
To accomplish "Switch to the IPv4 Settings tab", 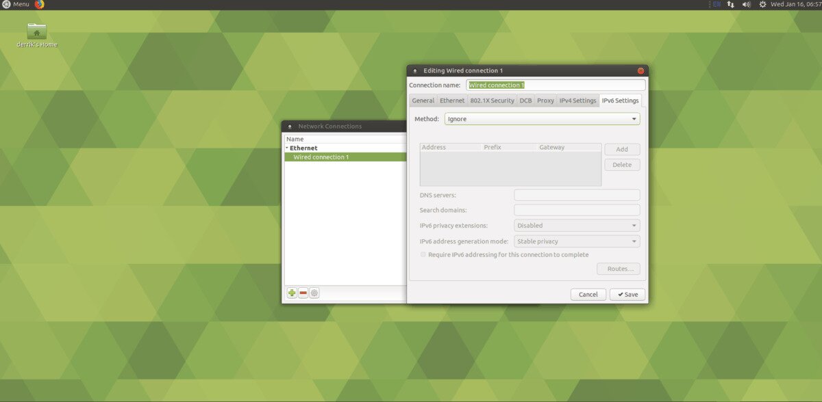I will click(x=577, y=100).
